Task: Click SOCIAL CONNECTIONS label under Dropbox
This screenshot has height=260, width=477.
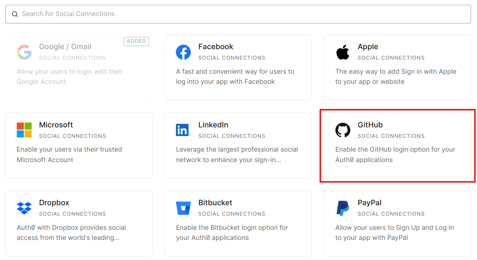Action: coord(73,214)
